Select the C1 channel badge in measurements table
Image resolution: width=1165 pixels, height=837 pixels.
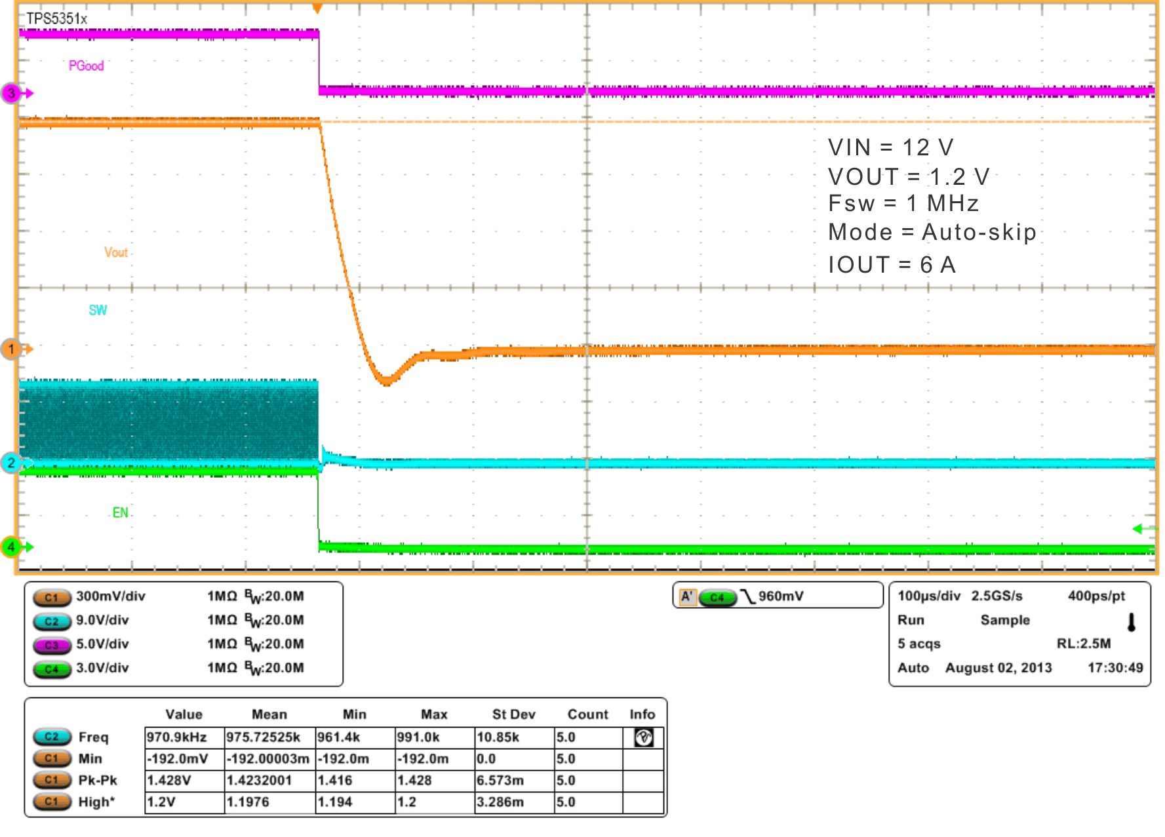coord(52,758)
